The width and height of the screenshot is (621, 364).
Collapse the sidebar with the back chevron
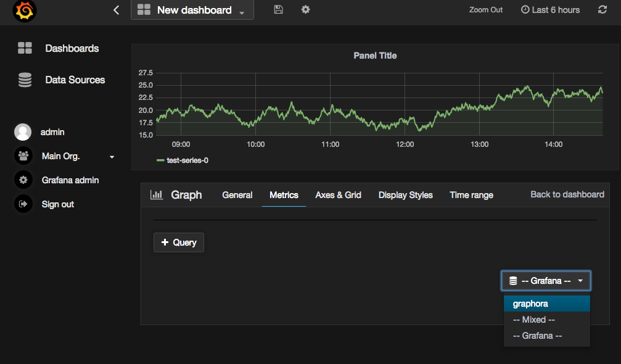[x=116, y=10]
